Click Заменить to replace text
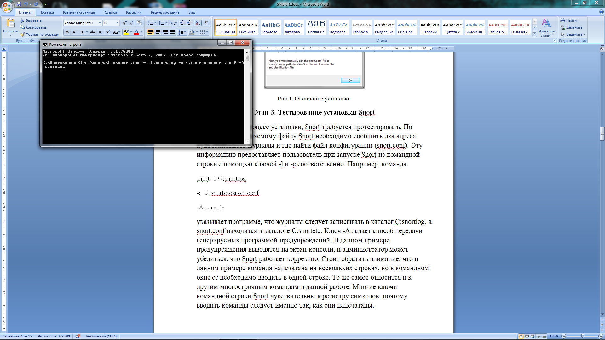The height and width of the screenshot is (340, 605). pyautogui.click(x=572, y=27)
